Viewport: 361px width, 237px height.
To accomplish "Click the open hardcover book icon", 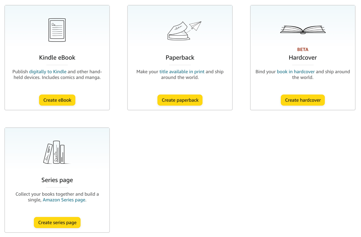I will tap(303, 30).
